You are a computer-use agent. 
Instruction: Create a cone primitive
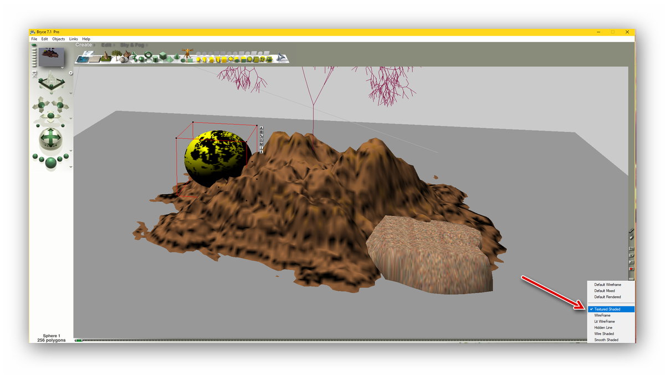[177, 56]
